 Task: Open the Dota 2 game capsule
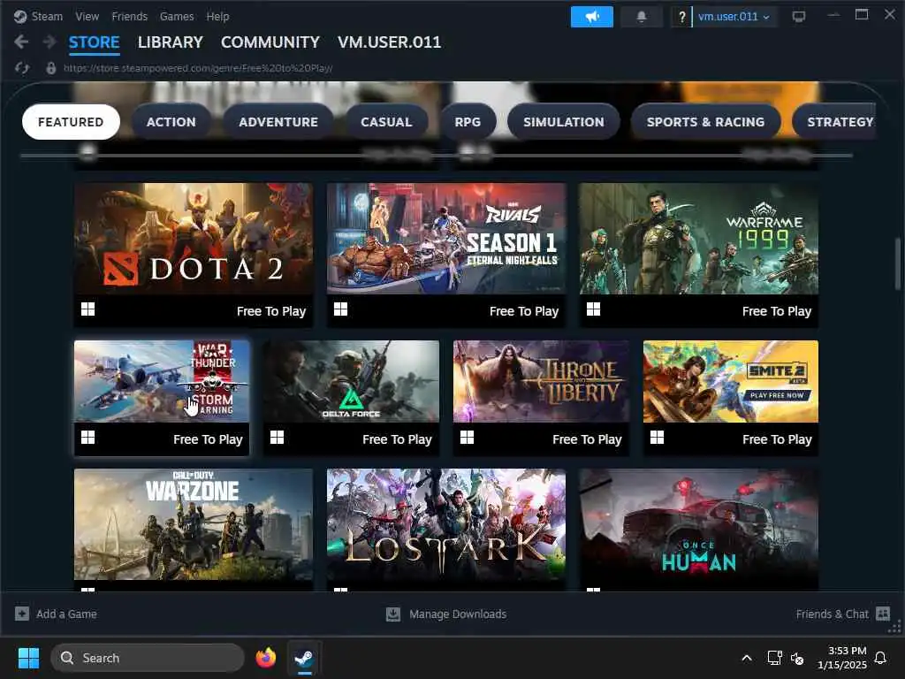pos(194,255)
